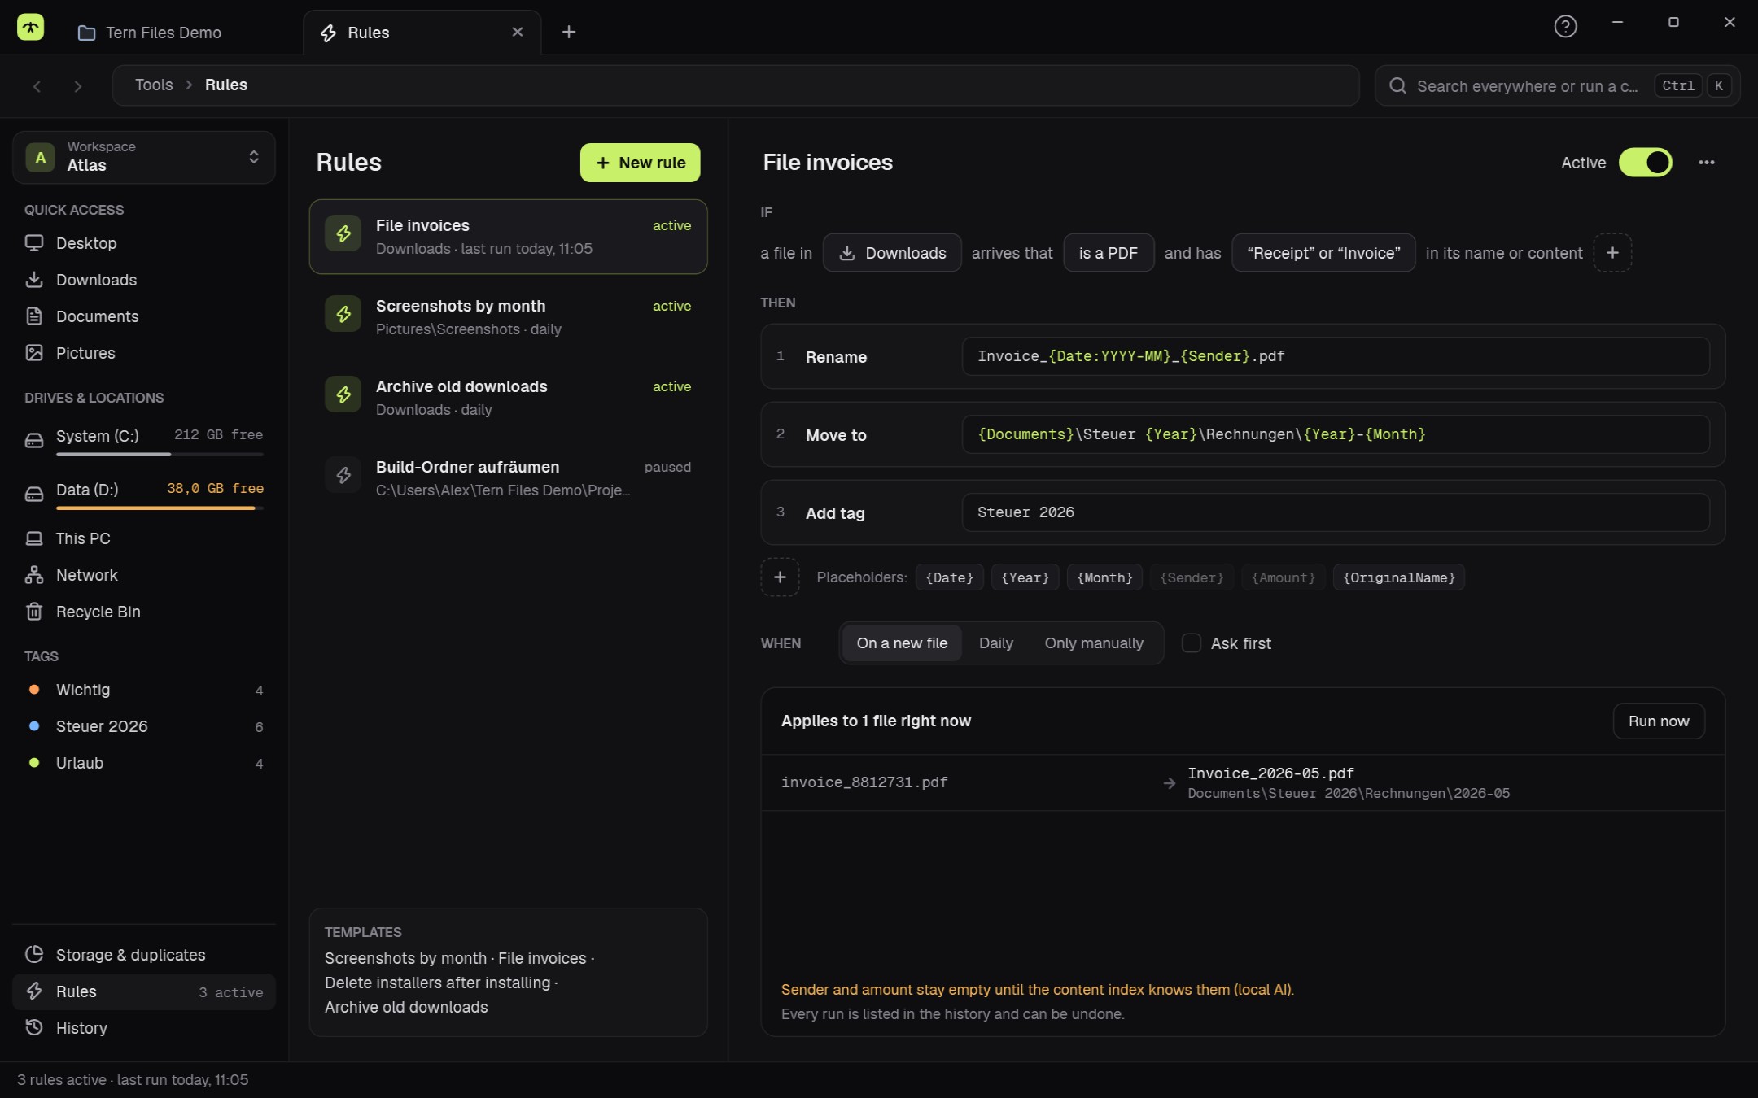Select the File invoices rule in list
Screen dimensions: 1758x1098
[508, 237]
